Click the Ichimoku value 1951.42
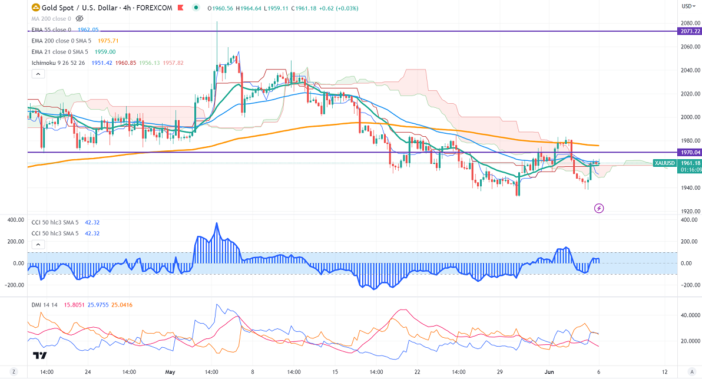702x382 pixels. coord(102,63)
